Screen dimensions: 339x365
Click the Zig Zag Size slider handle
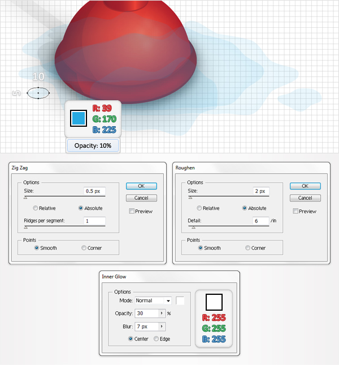click(25, 197)
